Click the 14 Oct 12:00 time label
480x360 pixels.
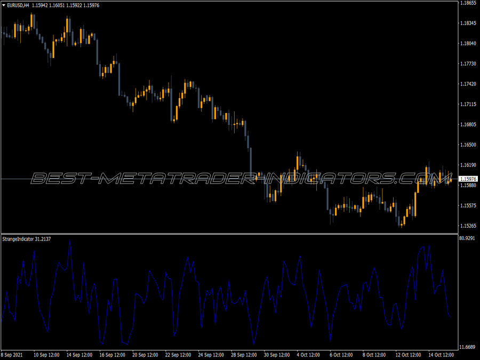[x=441, y=355]
